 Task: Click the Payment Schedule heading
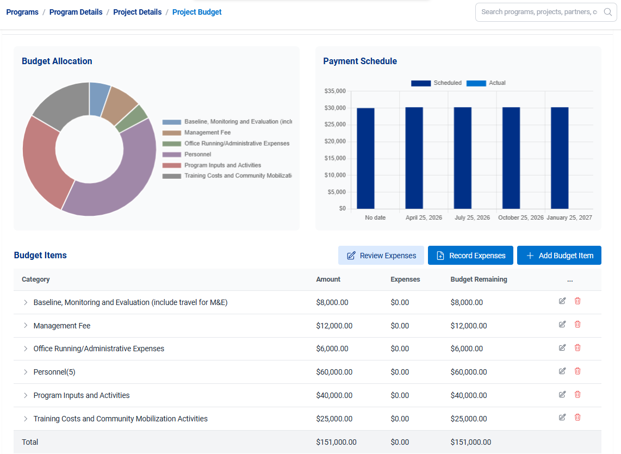coord(360,61)
